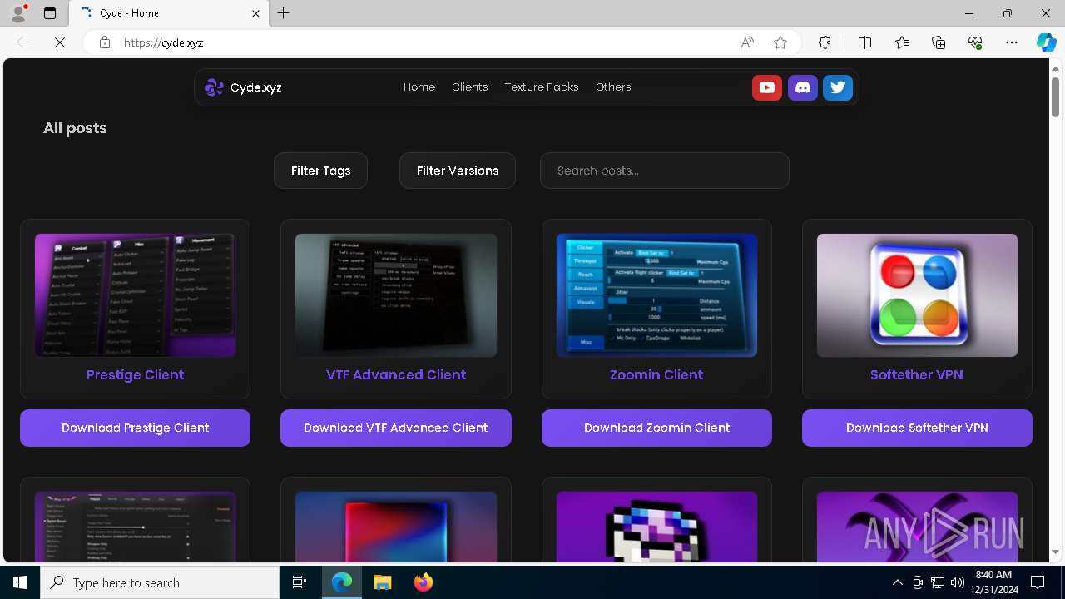Open the Softether VPN thumbnail

tap(917, 295)
